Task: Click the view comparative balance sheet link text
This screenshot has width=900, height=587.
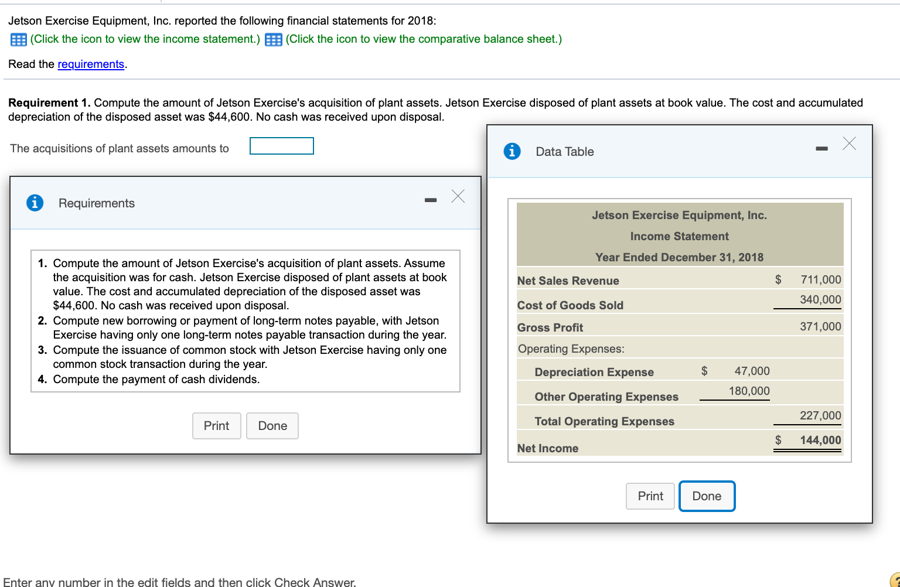Action: (x=424, y=39)
